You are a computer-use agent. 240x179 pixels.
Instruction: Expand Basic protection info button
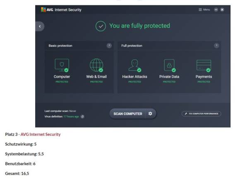(109, 46)
